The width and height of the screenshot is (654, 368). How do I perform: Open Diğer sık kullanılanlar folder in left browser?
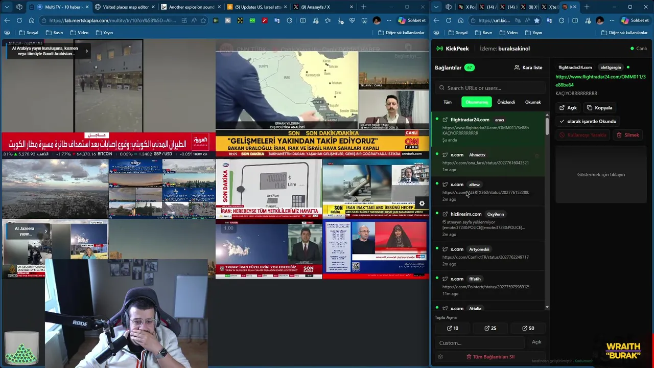tap(402, 33)
